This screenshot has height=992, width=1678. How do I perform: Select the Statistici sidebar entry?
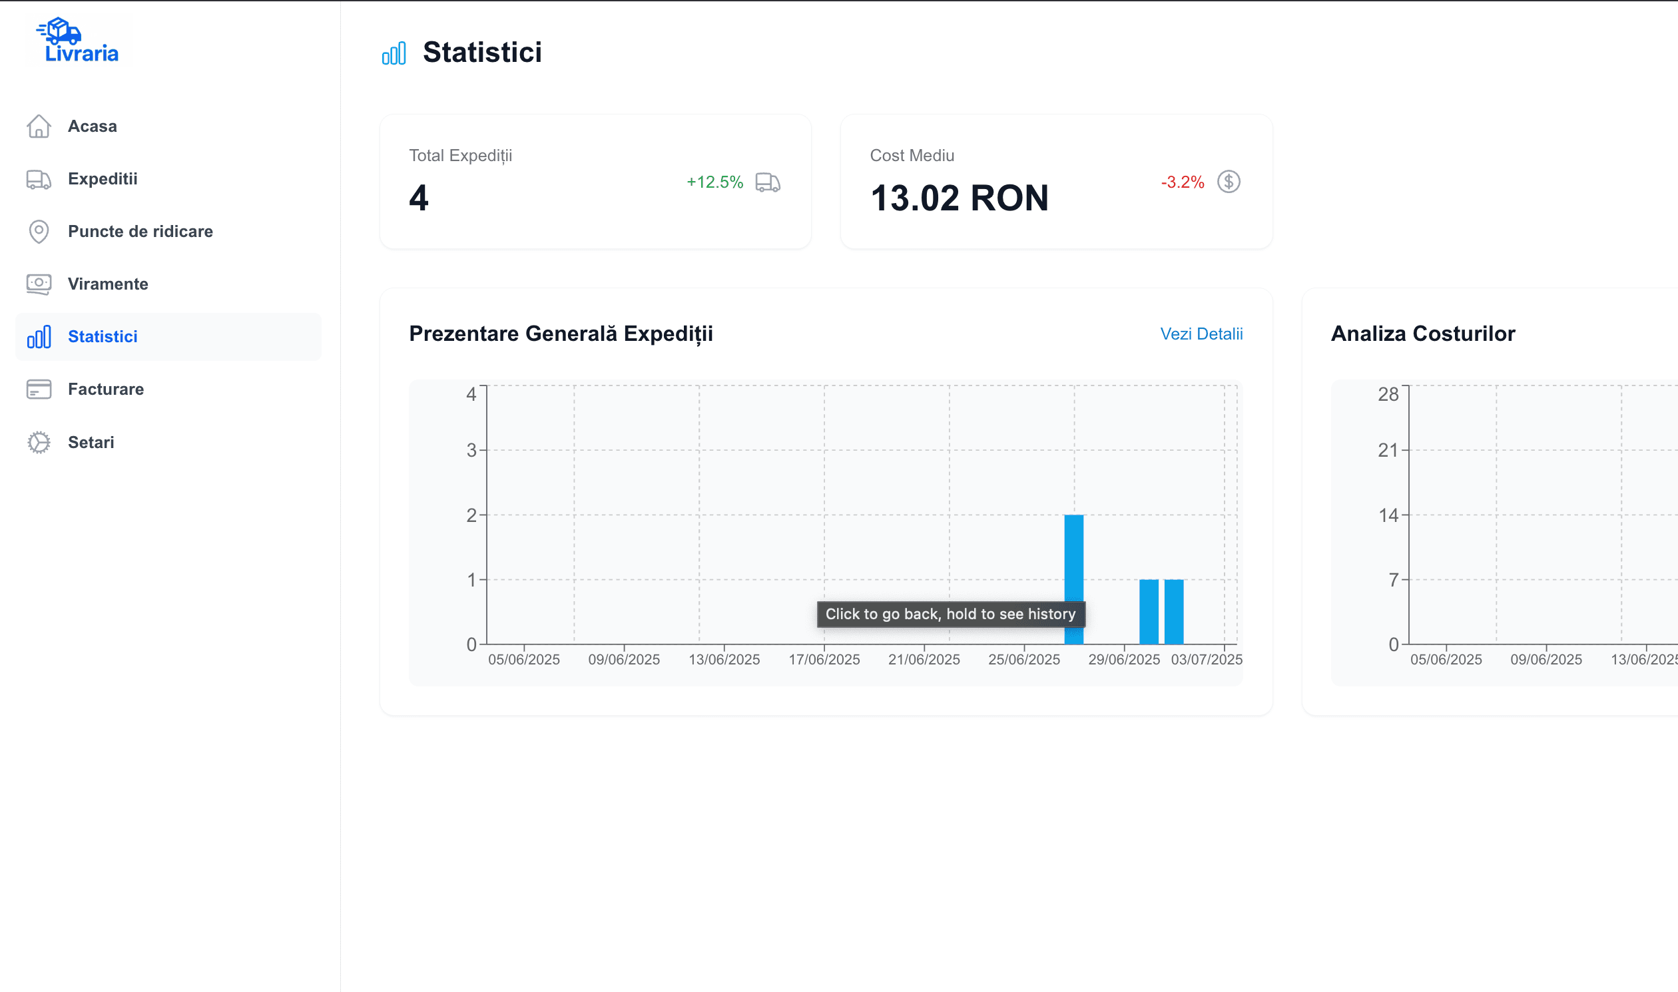click(103, 337)
